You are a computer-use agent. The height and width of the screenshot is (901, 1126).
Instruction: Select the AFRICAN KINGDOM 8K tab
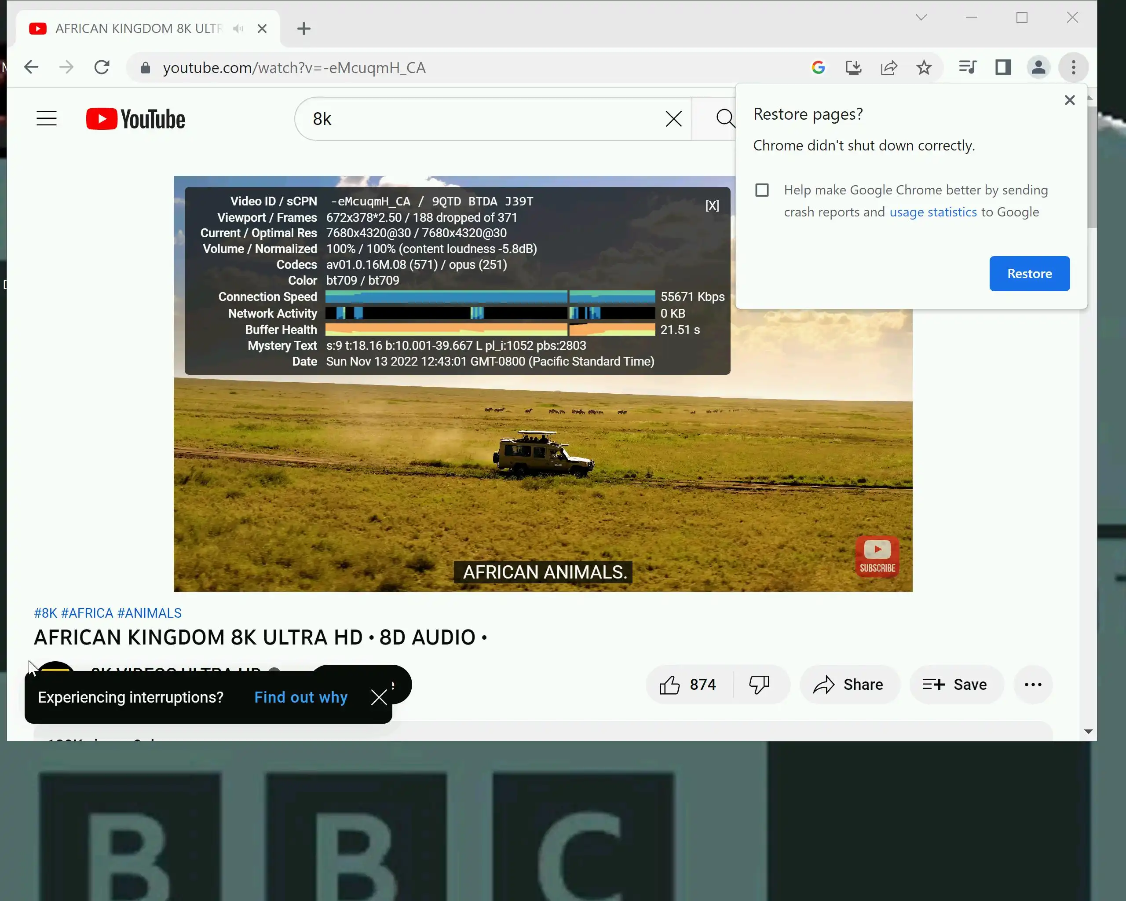click(x=139, y=29)
